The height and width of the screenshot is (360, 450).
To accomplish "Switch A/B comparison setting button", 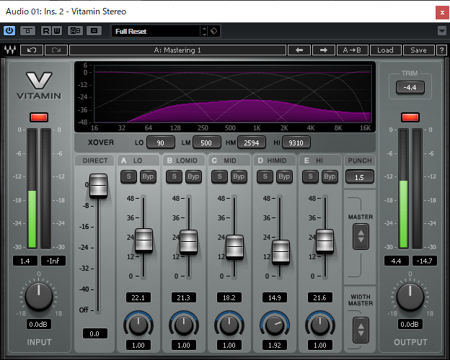I will [x=75, y=31].
